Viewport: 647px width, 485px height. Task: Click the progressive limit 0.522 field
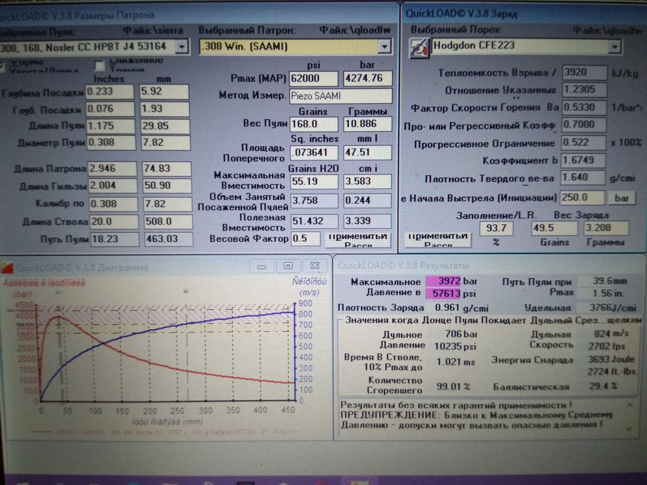(x=583, y=143)
